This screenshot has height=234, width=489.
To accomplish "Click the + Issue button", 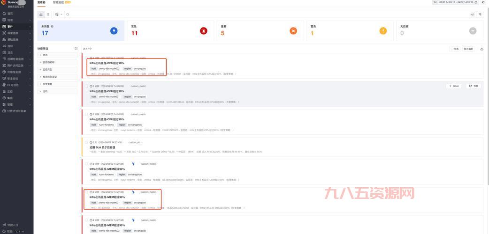I will click(x=454, y=86).
